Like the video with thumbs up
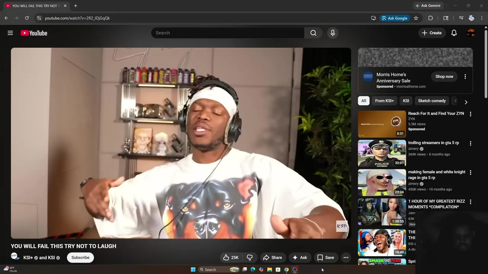 point(231,258)
